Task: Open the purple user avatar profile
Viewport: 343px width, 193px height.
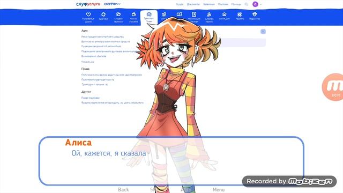Action: (255, 4)
